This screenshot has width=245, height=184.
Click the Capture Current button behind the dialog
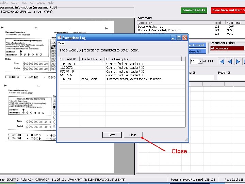[197, 45]
